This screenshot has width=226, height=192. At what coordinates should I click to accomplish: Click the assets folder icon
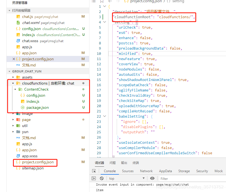point(18,77)
